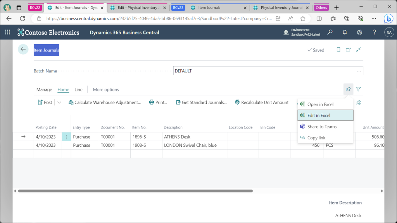Viewport: 397px width, 223px height.
Task: Click the environment information icon
Action: pos(286,33)
